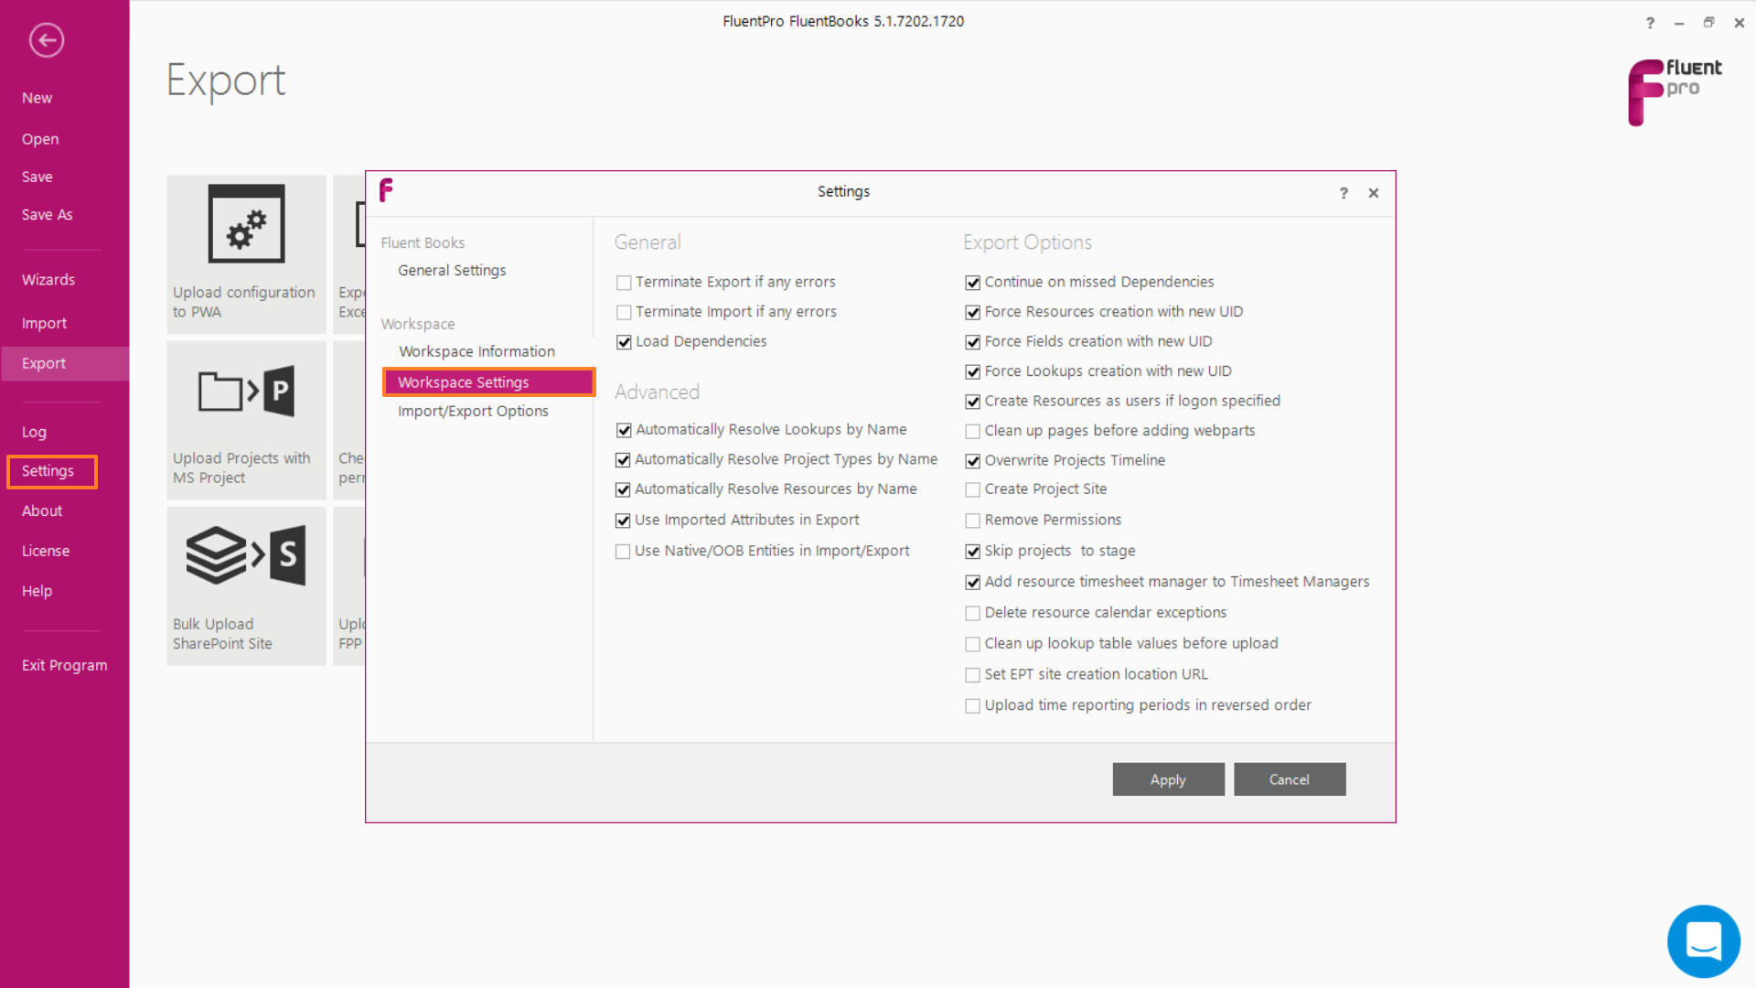Open Help from the sidebar
The height and width of the screenshot is (988, 1756).
pyautogui.click(x=37, y=591)
